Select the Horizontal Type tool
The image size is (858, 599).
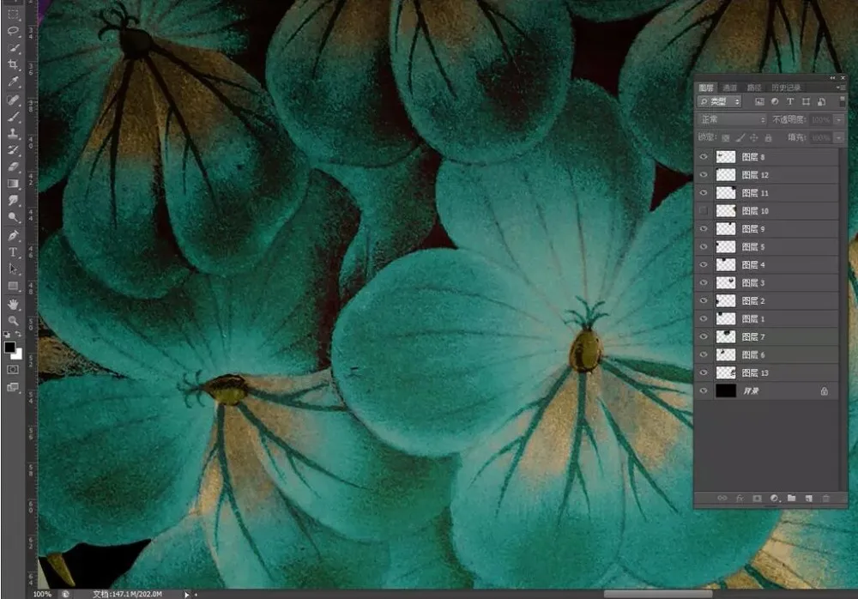pyautogui.click(x=13, y=252)
